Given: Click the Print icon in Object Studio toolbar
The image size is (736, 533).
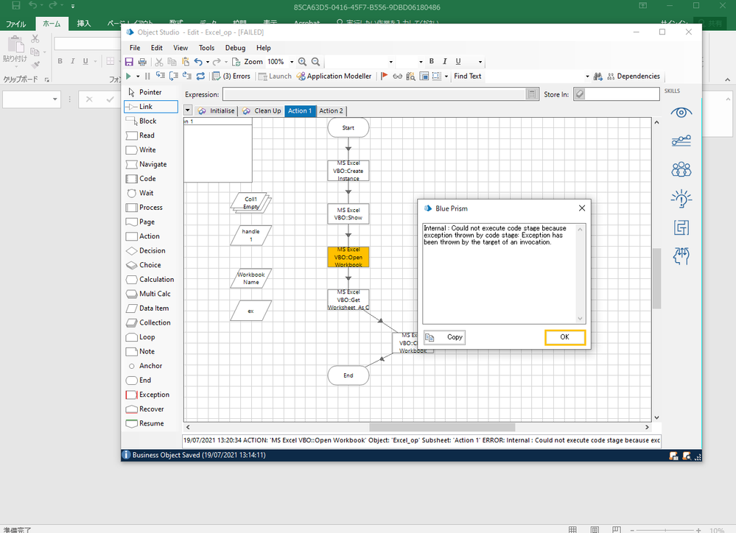Looking at the screenshot, I should coord(142,62).
